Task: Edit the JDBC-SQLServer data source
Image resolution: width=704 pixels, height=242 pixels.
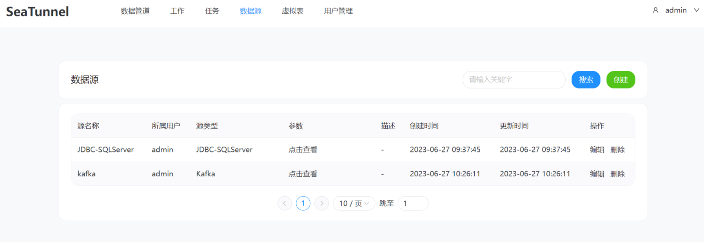Action: click(597, 150)
